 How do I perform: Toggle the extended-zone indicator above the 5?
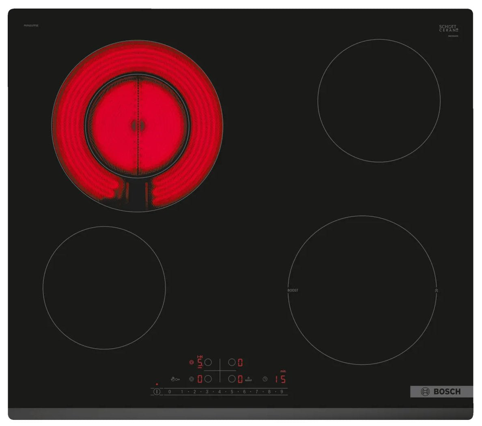coord(200,357)
